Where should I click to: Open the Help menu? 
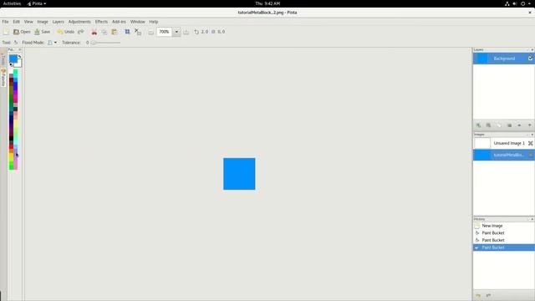[154, 22]
